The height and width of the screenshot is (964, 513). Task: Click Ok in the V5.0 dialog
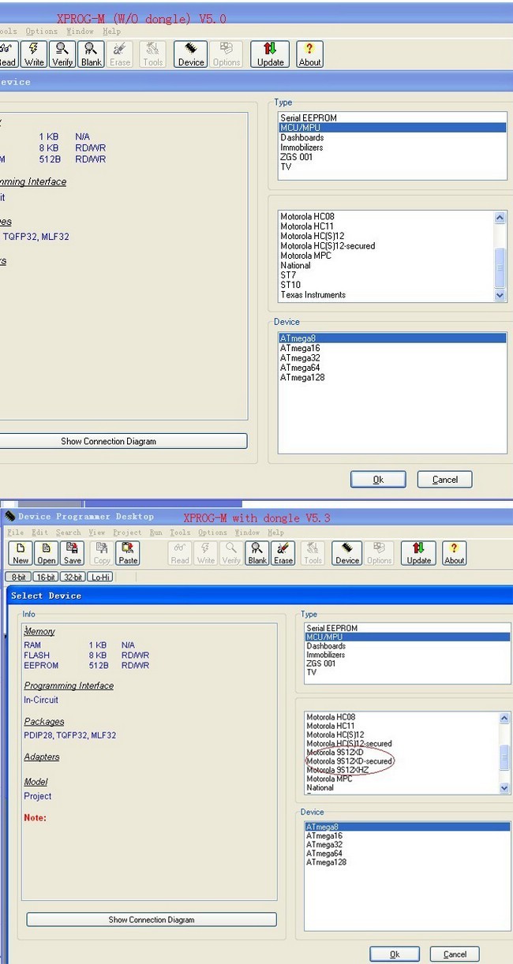tap(378, 480)
